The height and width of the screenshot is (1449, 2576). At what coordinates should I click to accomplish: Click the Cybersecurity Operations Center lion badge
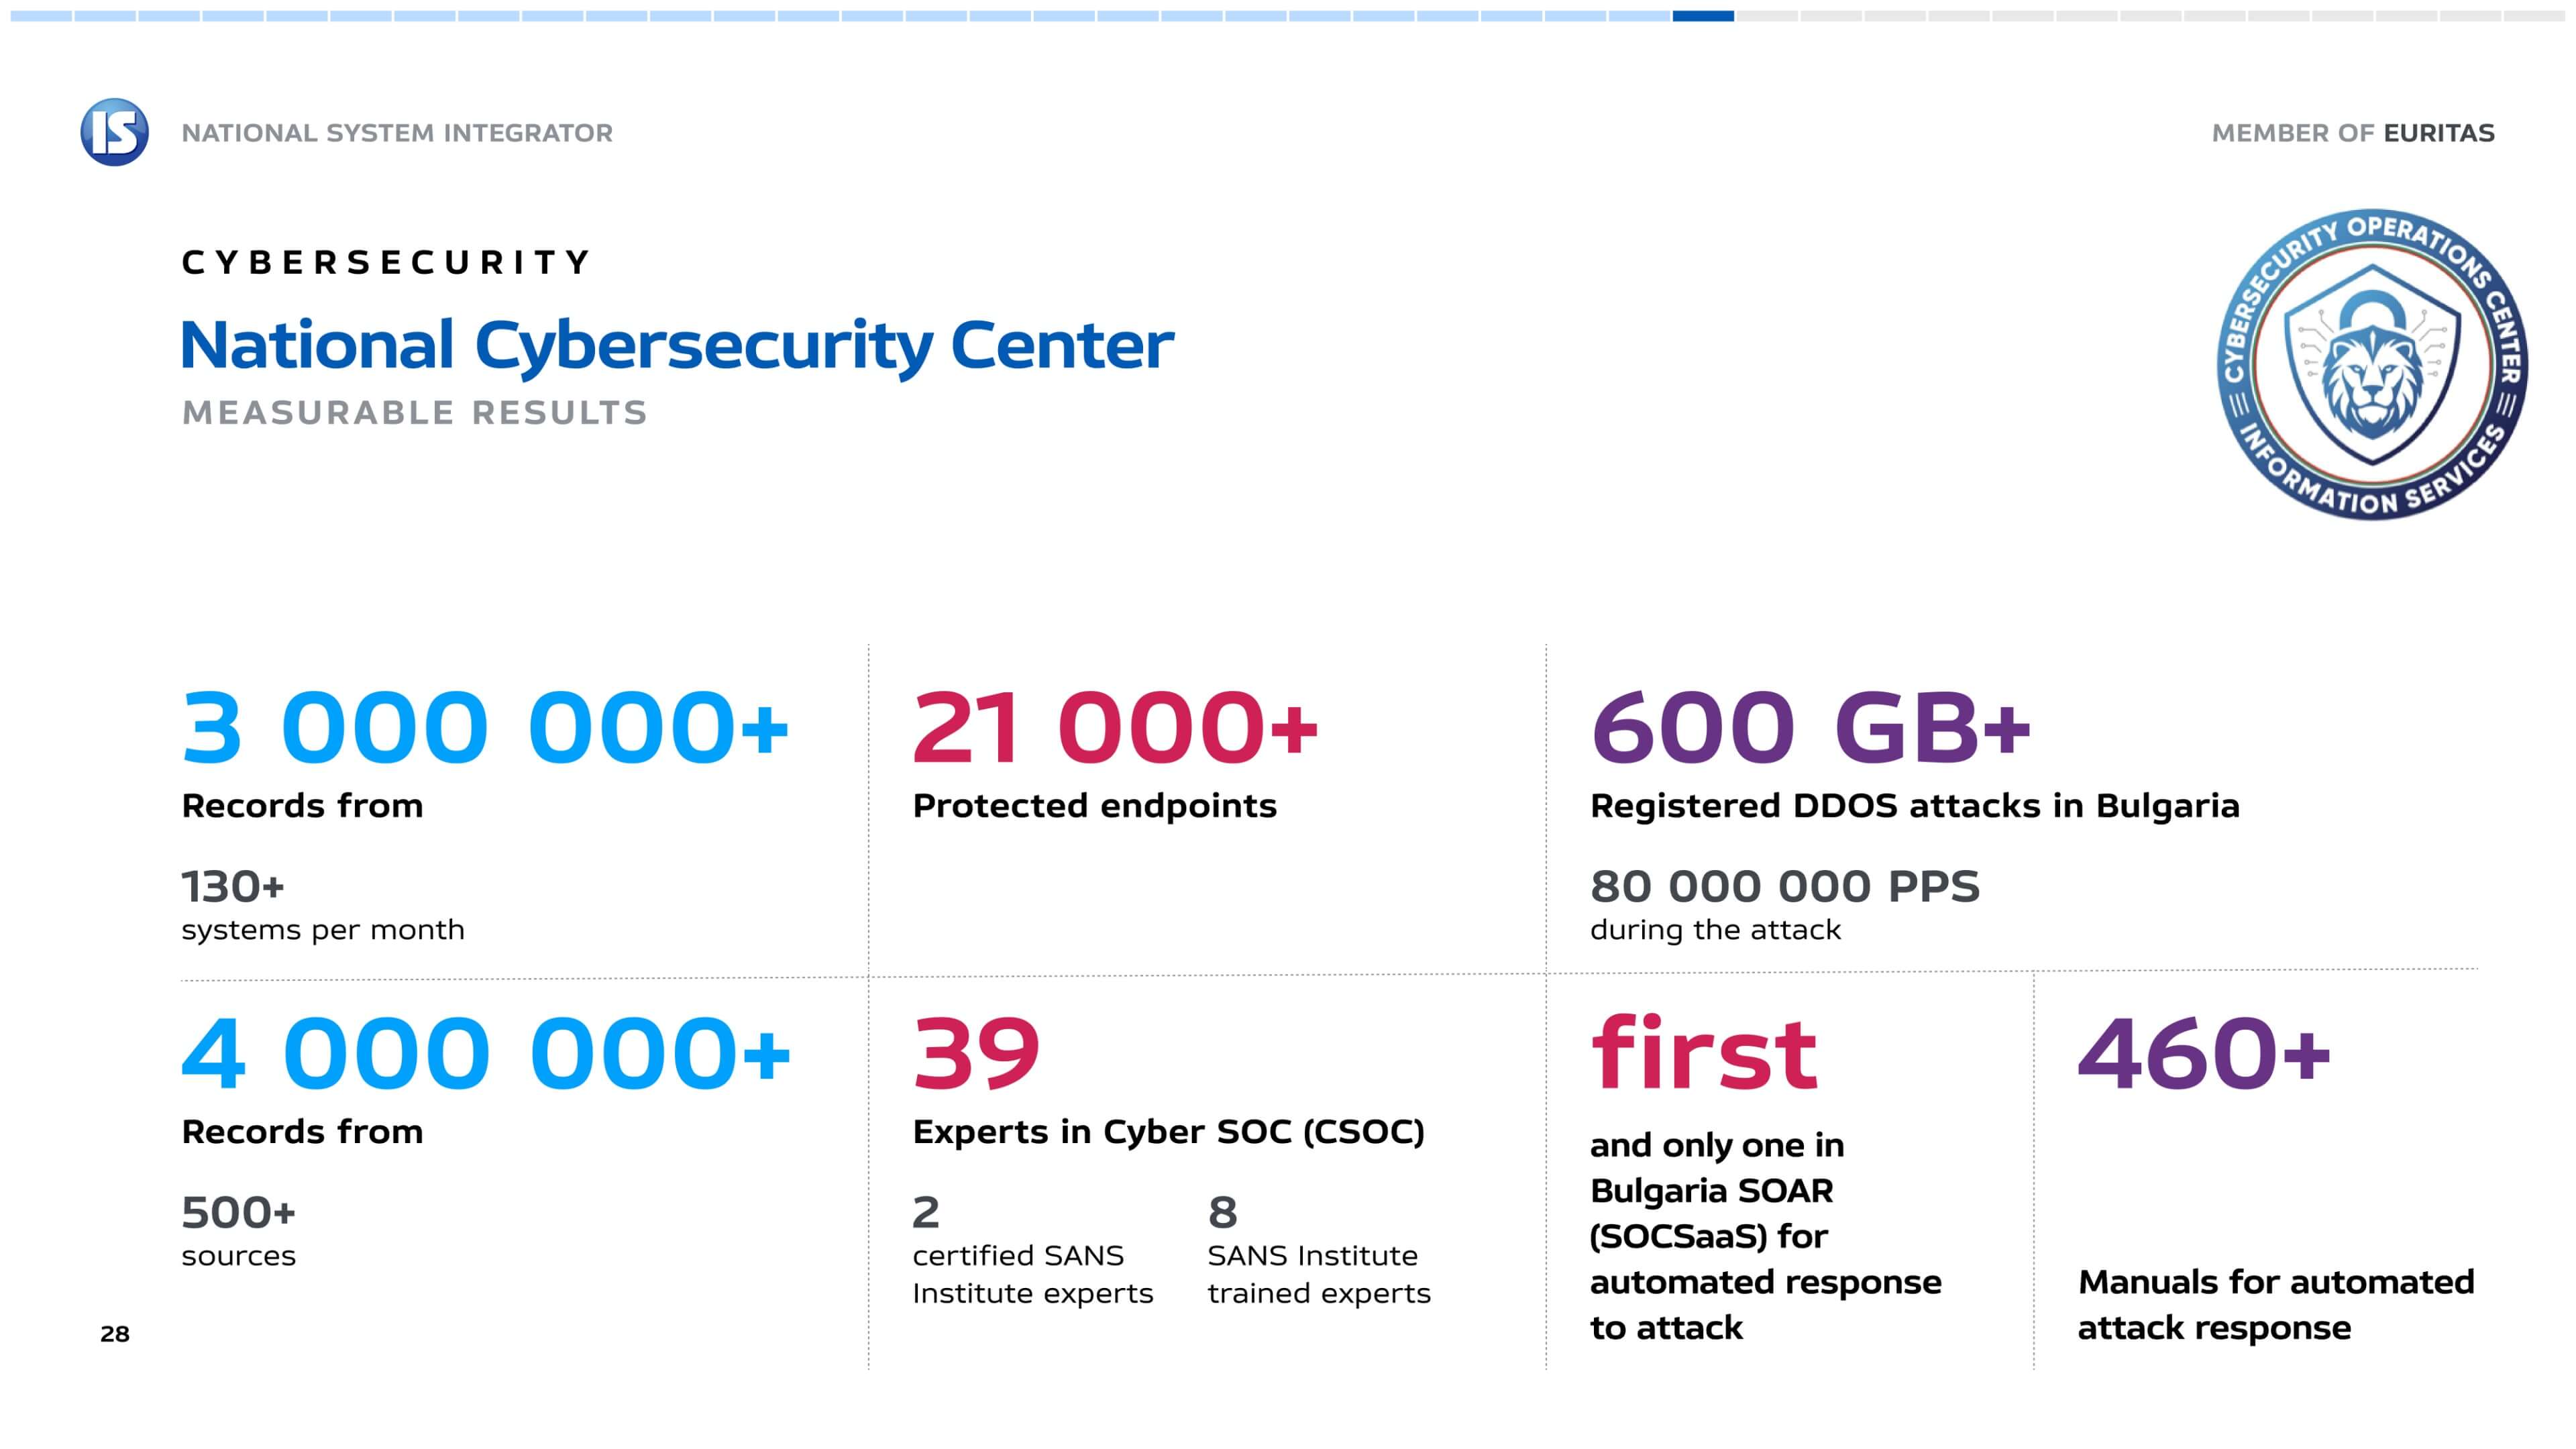click(2372, 364)
